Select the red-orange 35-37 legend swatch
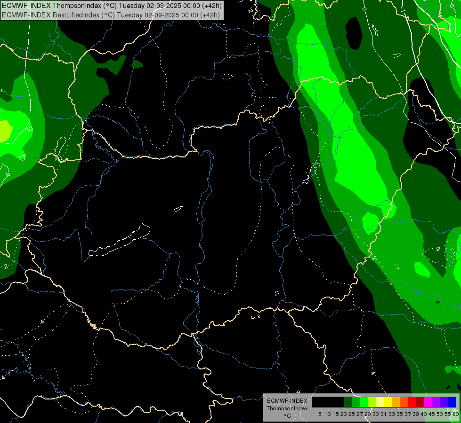Image resolution: width=461 pixels, height=423 pixels. [x=404, y=402]
